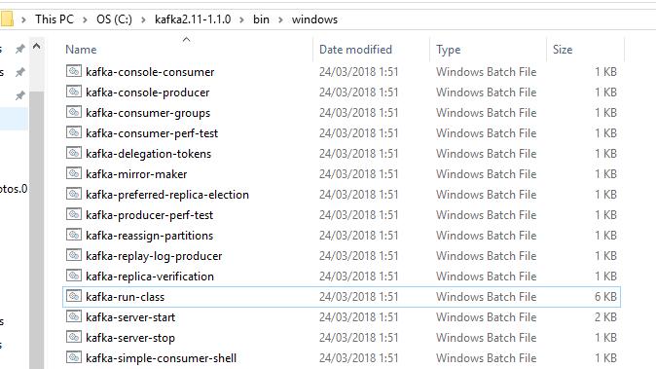Select the kafka-run-class file icon

74,296
